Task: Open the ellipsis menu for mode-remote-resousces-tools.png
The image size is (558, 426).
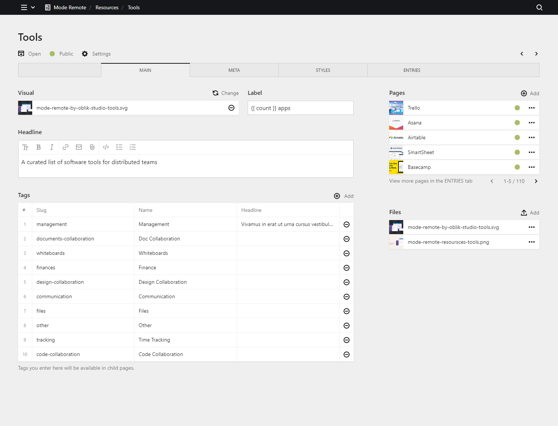Action: point(532,242)
